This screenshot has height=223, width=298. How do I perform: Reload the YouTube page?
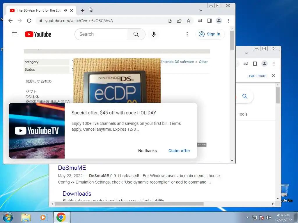(x=29, y=21)
